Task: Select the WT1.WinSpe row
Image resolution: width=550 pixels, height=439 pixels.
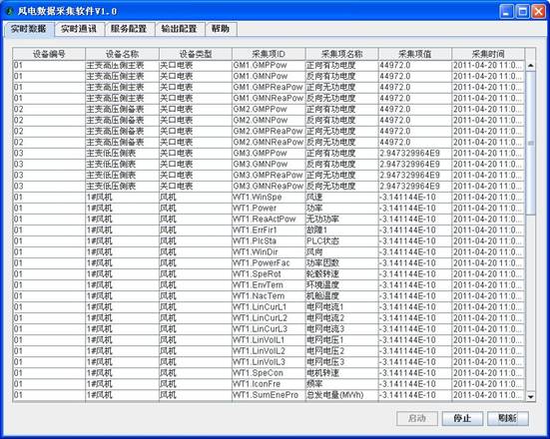Action: 269,198
